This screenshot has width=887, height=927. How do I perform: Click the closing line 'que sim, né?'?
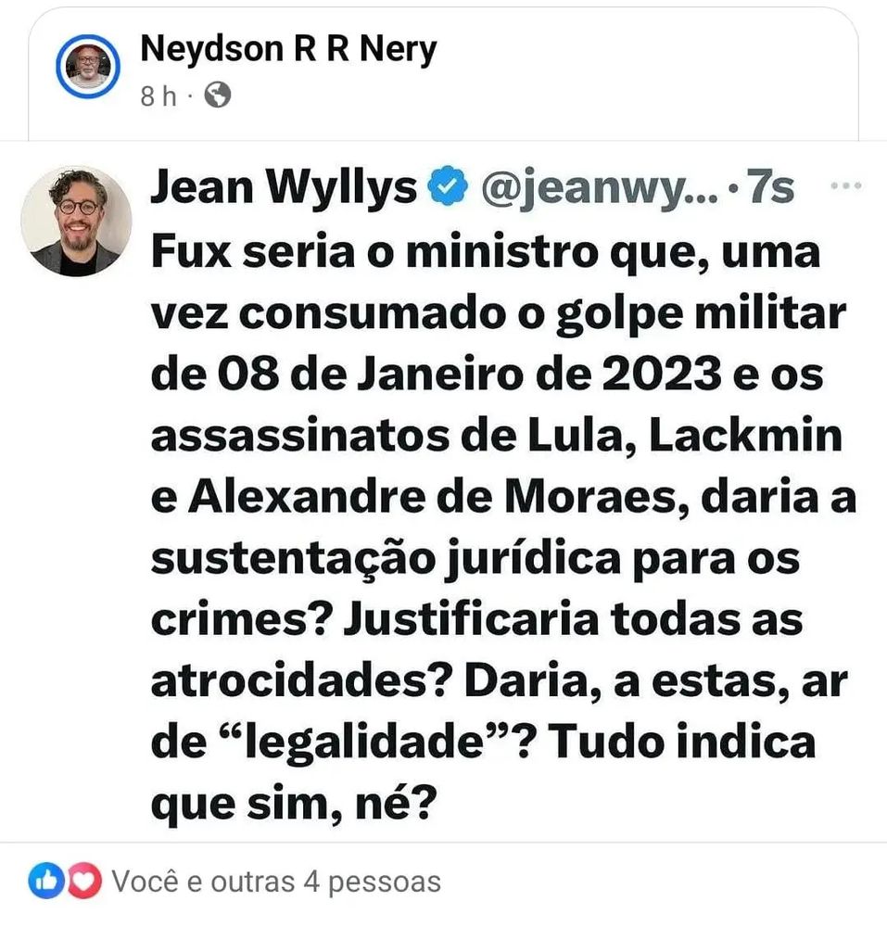pyautogui.click(x=294, y=804)
